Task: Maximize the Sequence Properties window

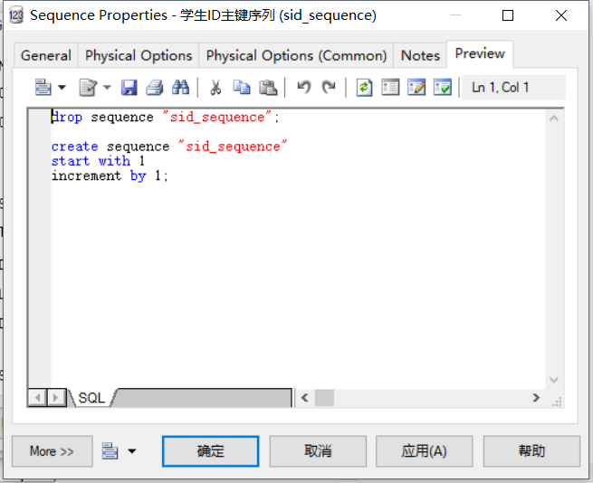Action: tap(508, 15)
